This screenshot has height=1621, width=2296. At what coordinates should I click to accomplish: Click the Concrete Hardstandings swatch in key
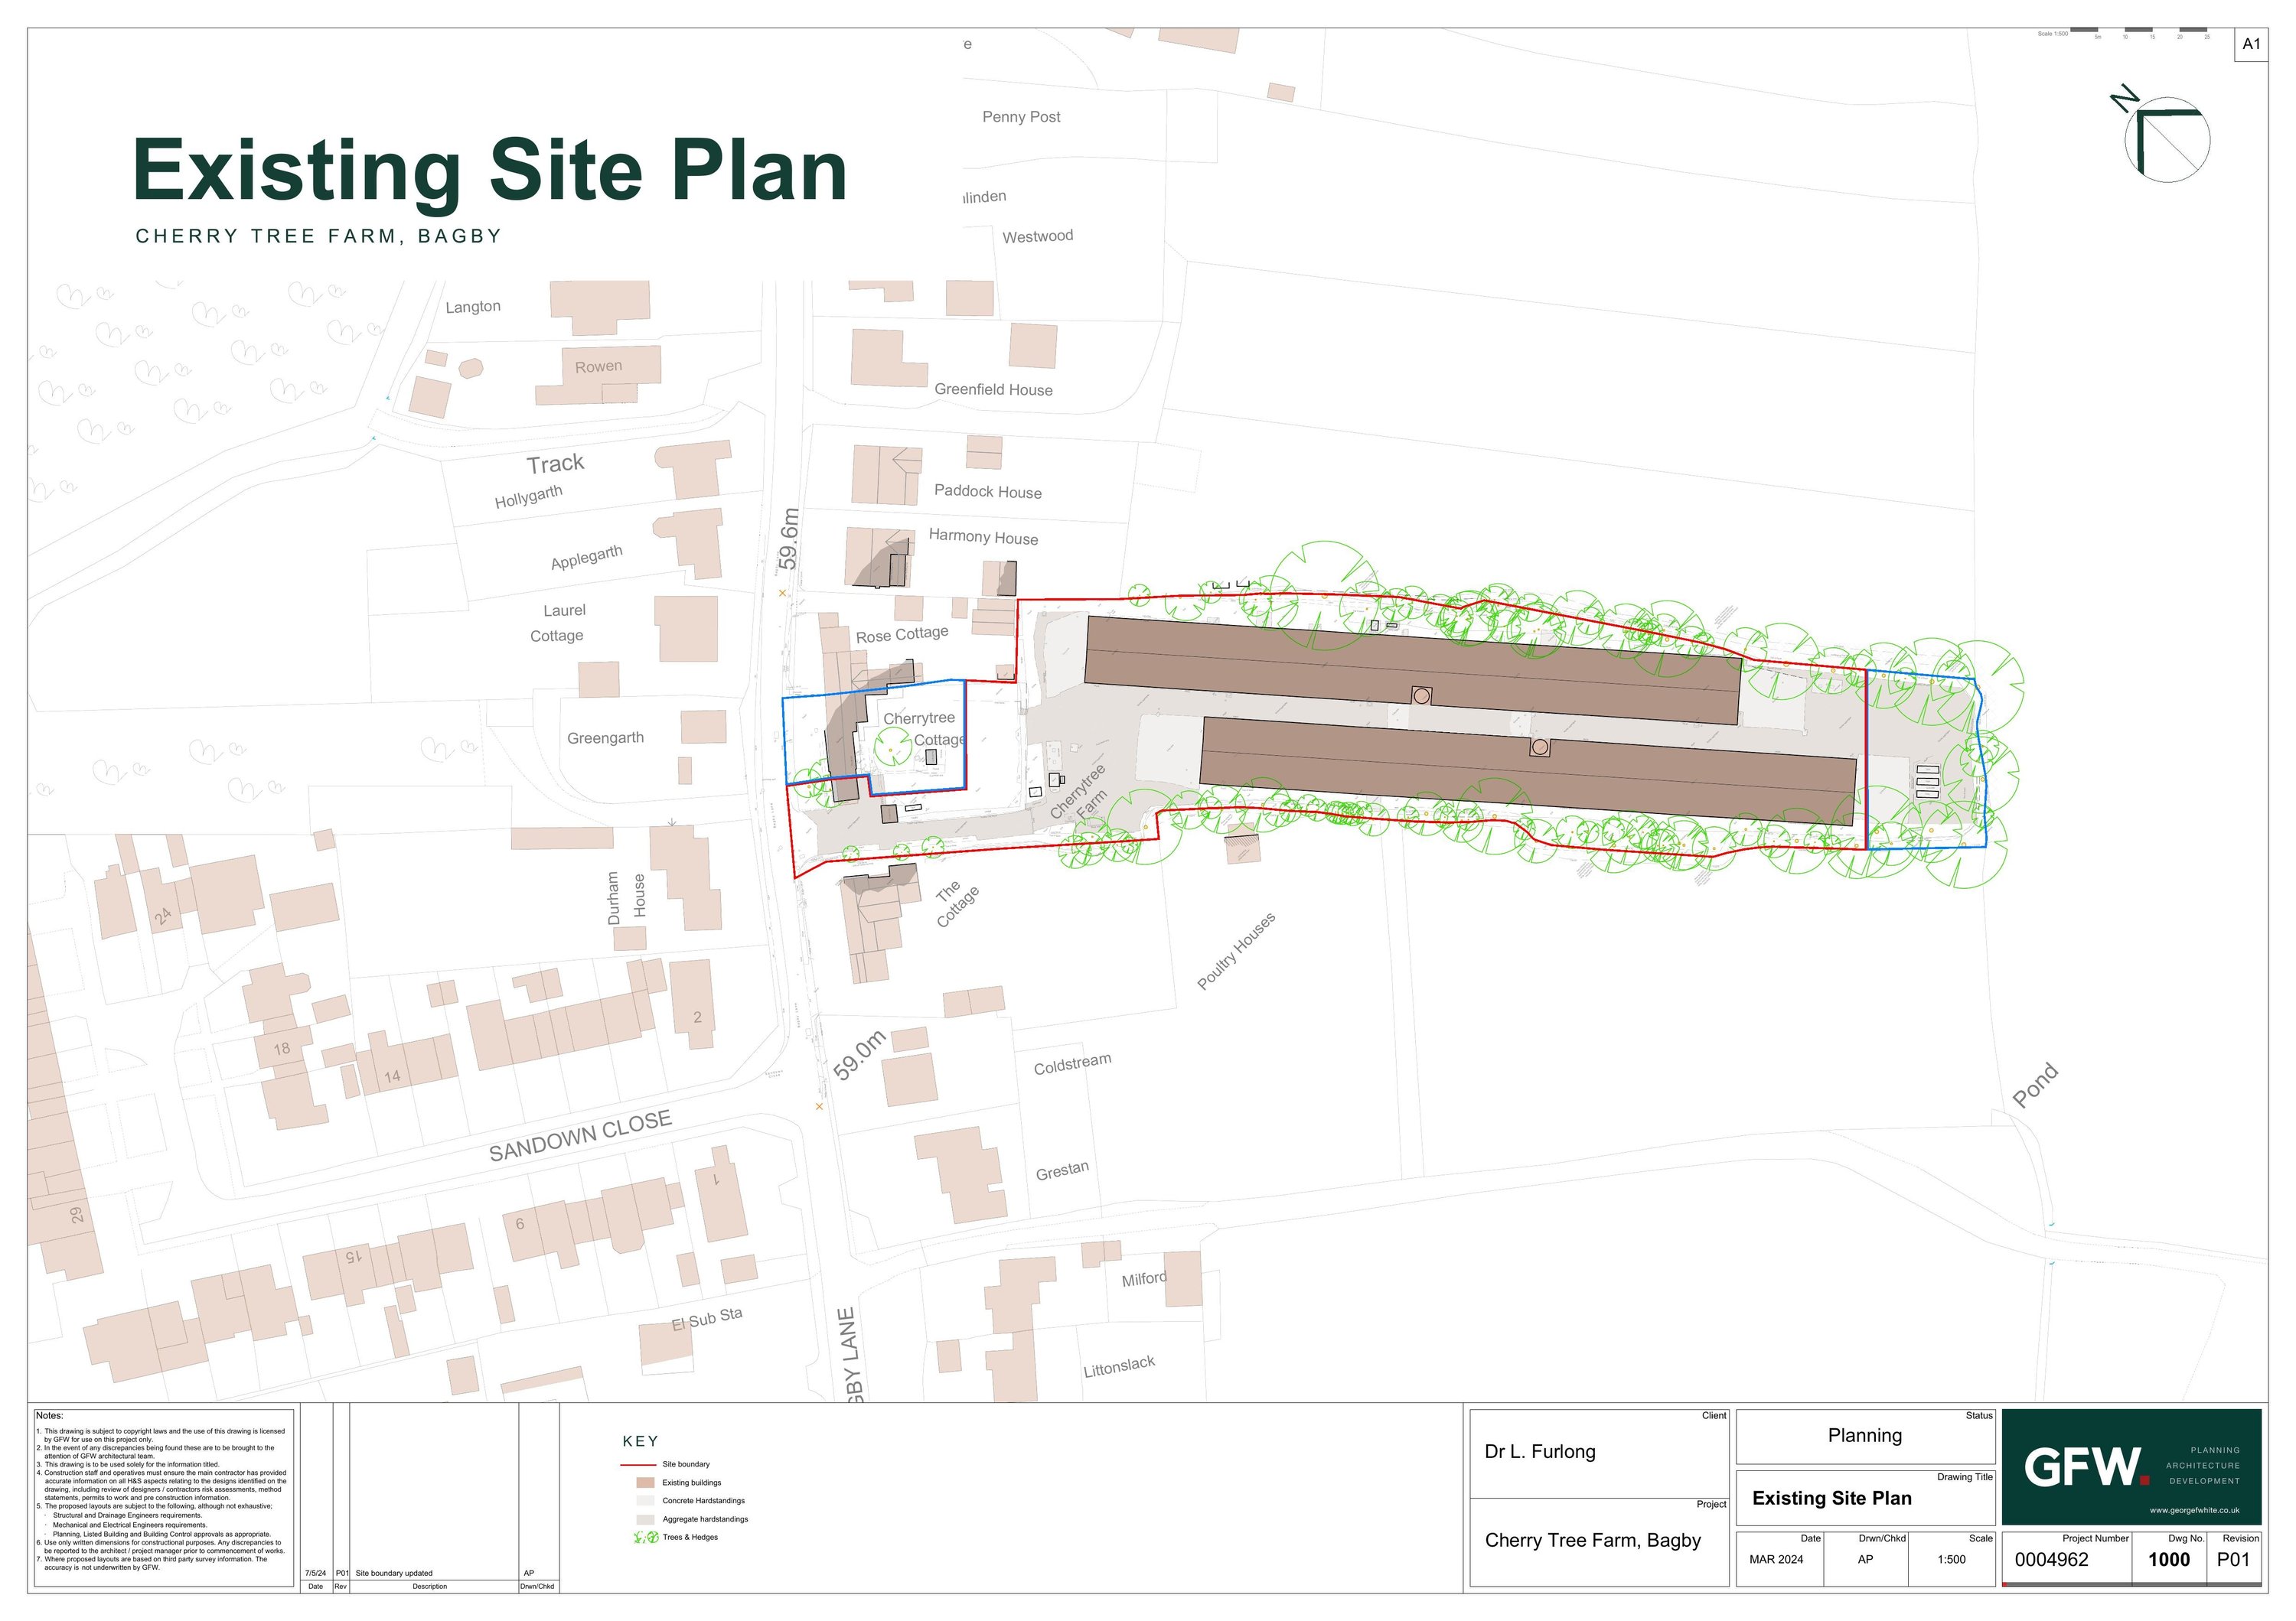(x=645, y=1501)
